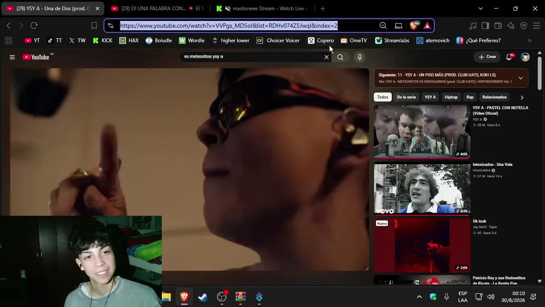Screen dimensions: 545x307
Task: Open the Ok look video thumbnail
Action: click(422, 246)
